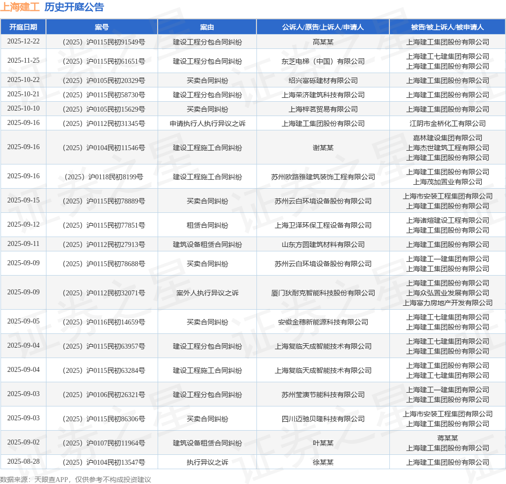Click plaintiff 山东方圆建筑材料有限公司
The width and height of the screenshot is (506, 484).
pos(323,244)
